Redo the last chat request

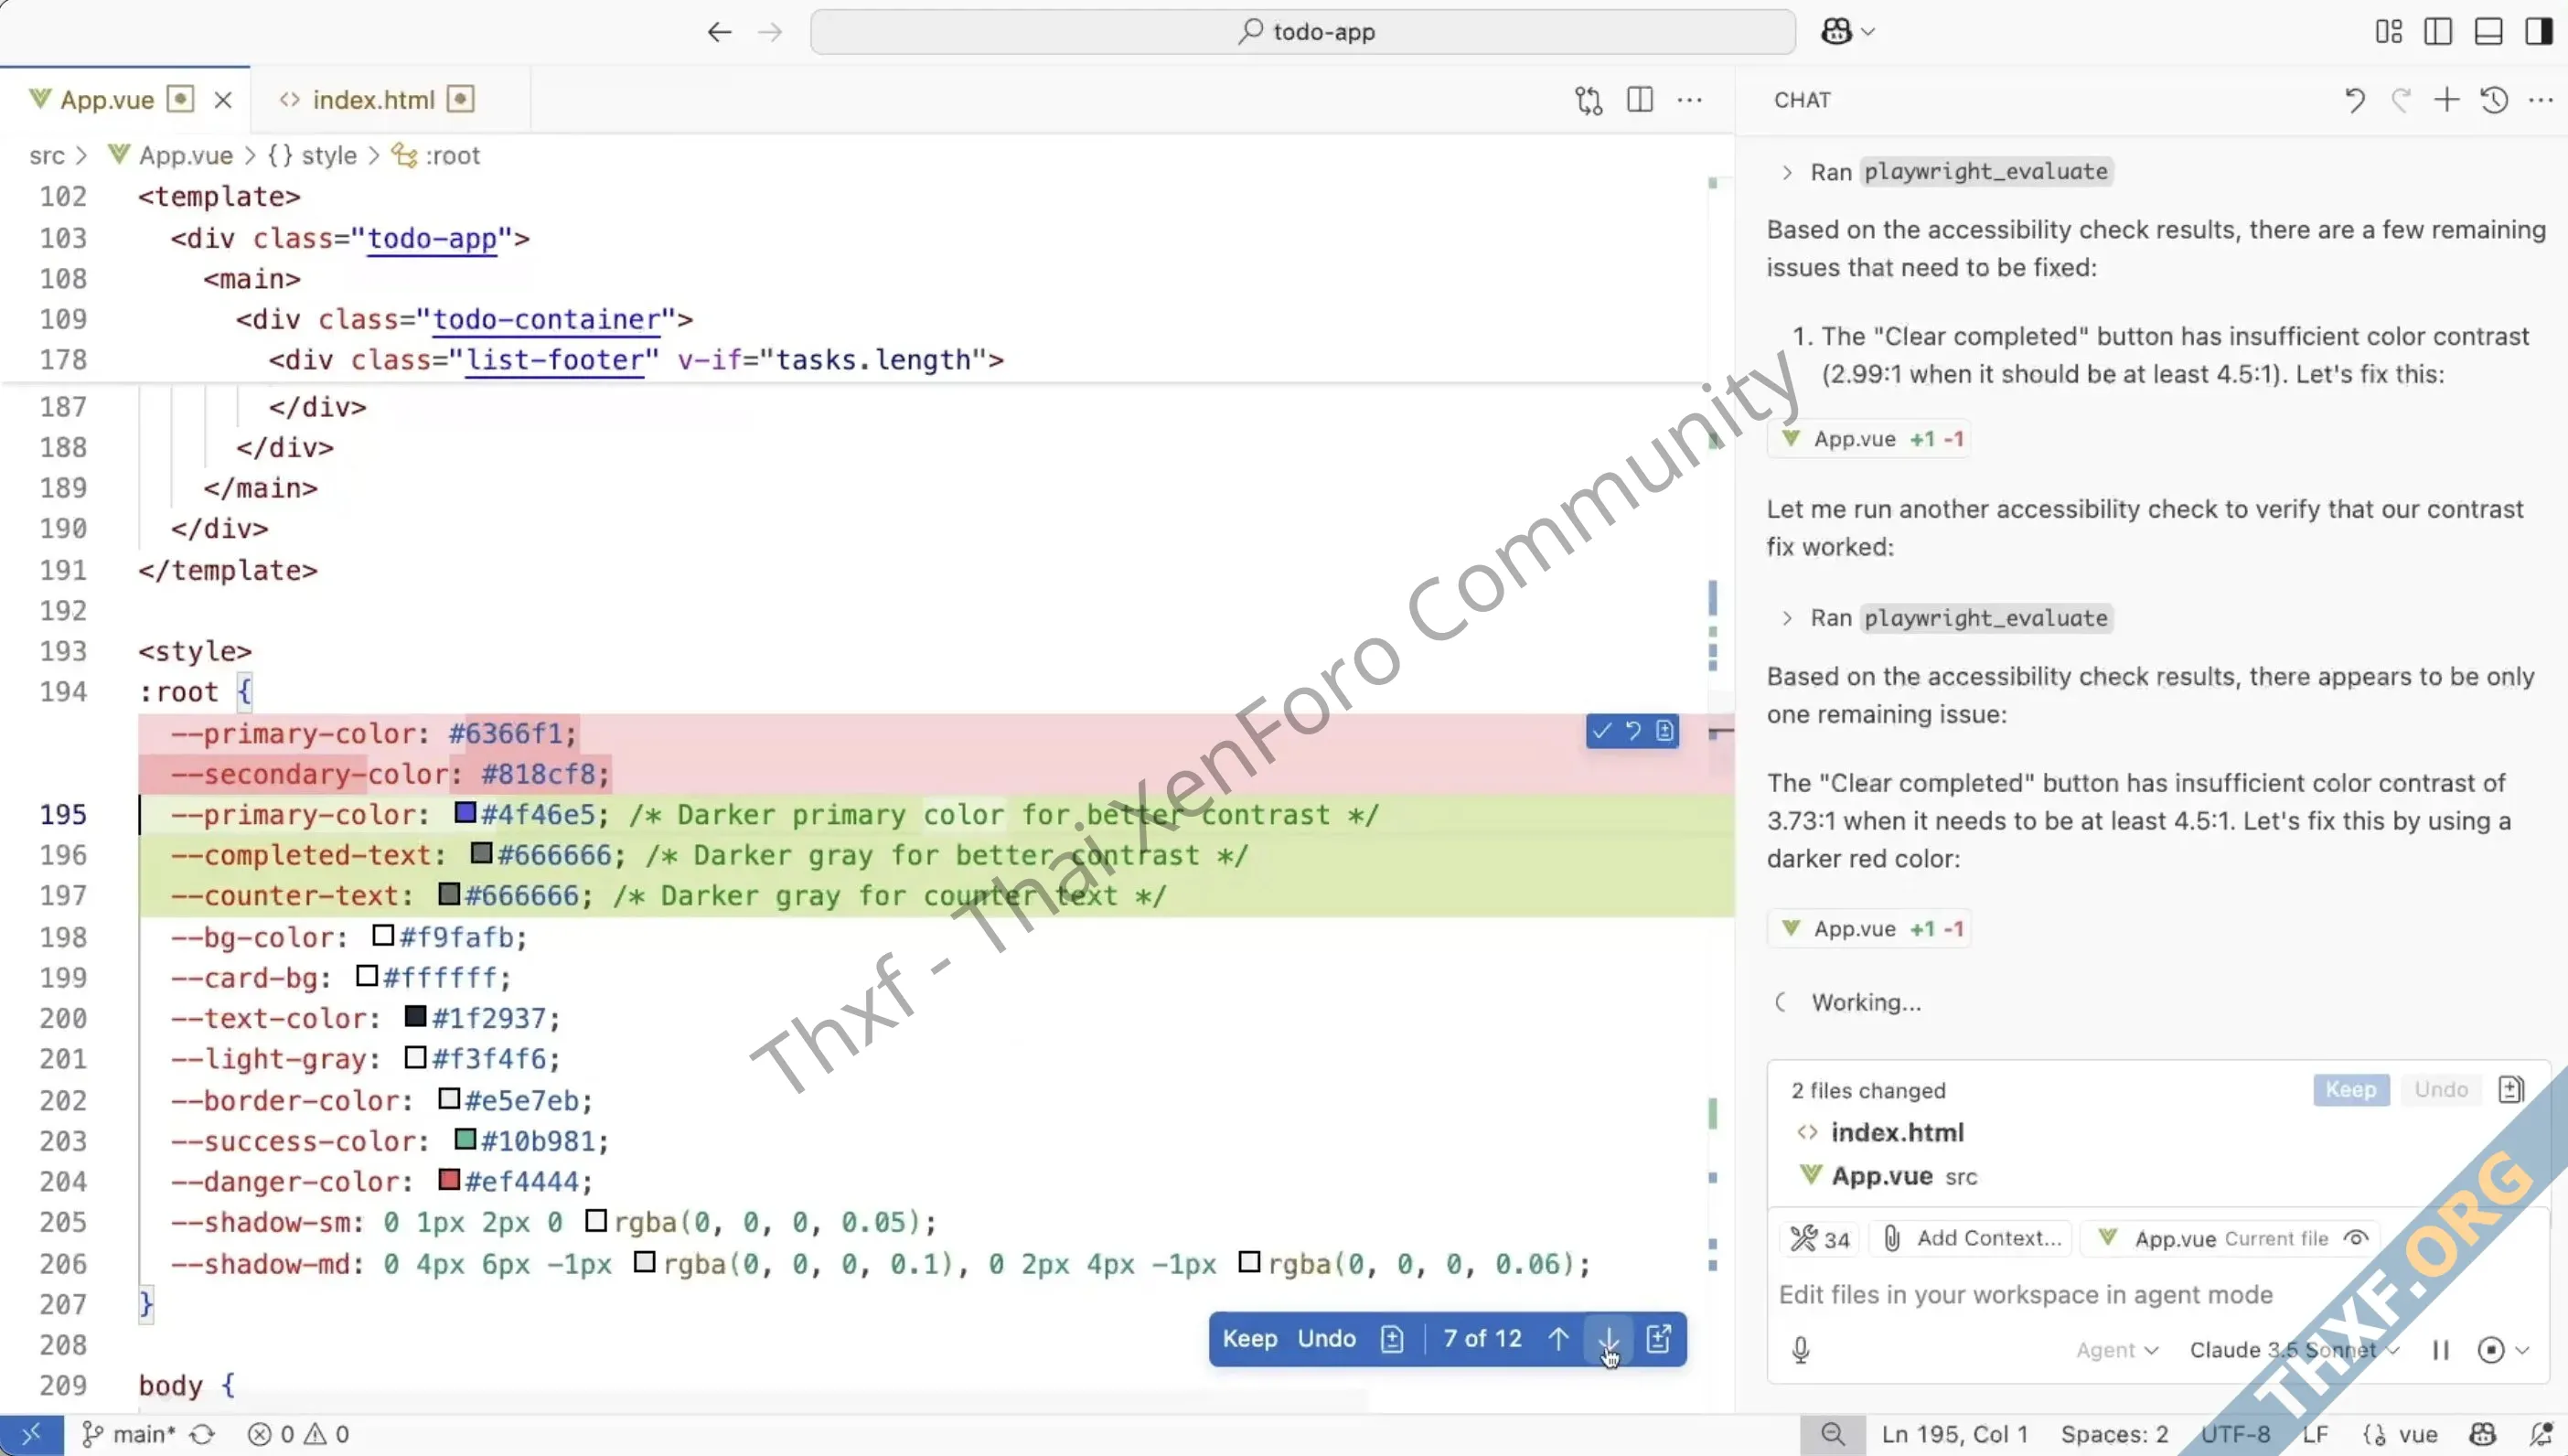point(2401,100)
